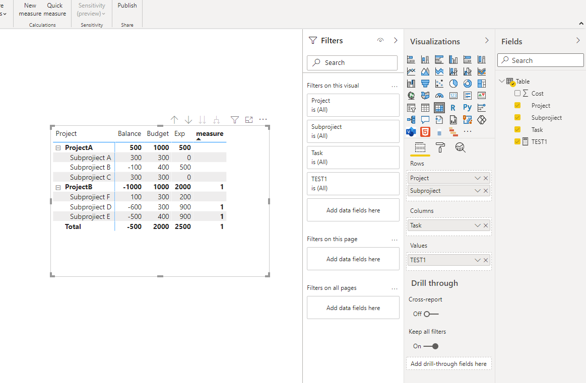Collapse the Table node in Fields

tap(502, 81)
